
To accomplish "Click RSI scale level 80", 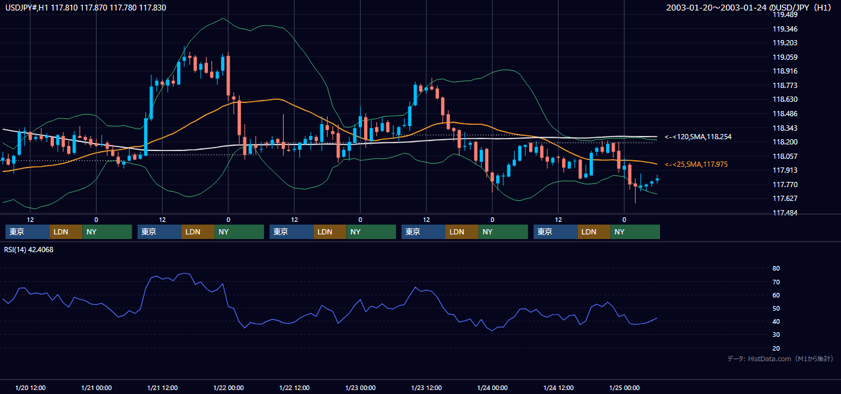I will pos(776,269).
